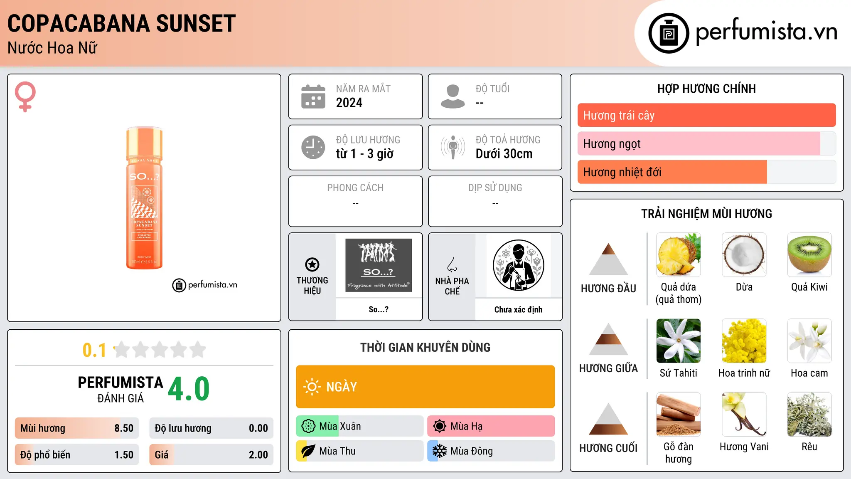Image resolution: width=851 pixels, height=479 pixels.
Task: Click the Phong cách card
Action: (355, 201)
